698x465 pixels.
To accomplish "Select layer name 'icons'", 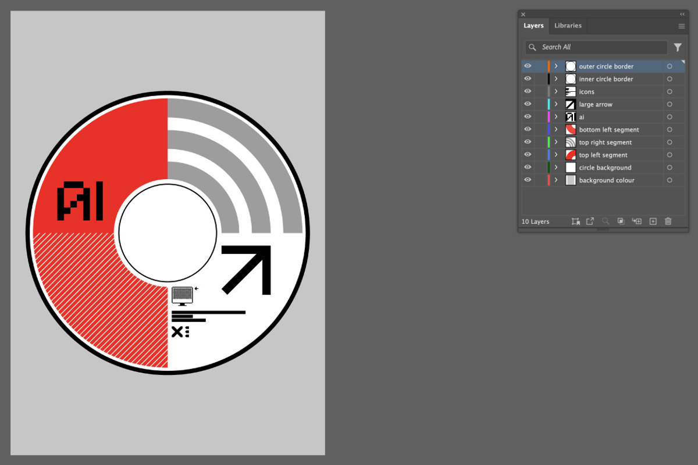I will click(x=586, y=92).
